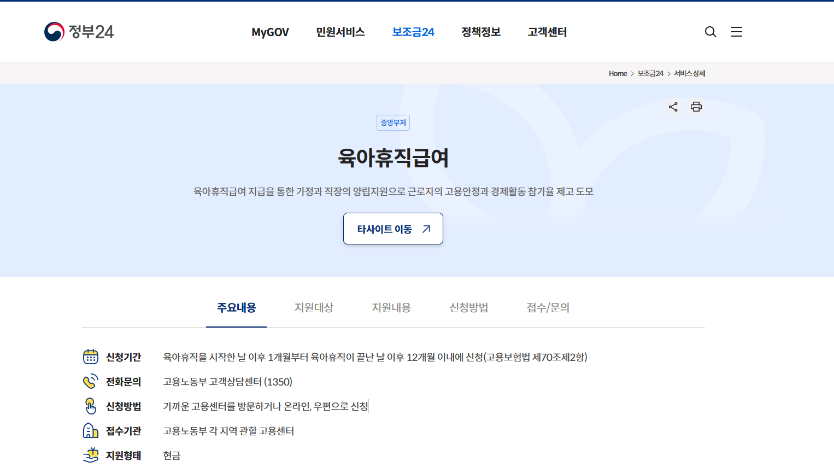
Task: Select the 주요내용 tab
Action: (x=236, y=307)
